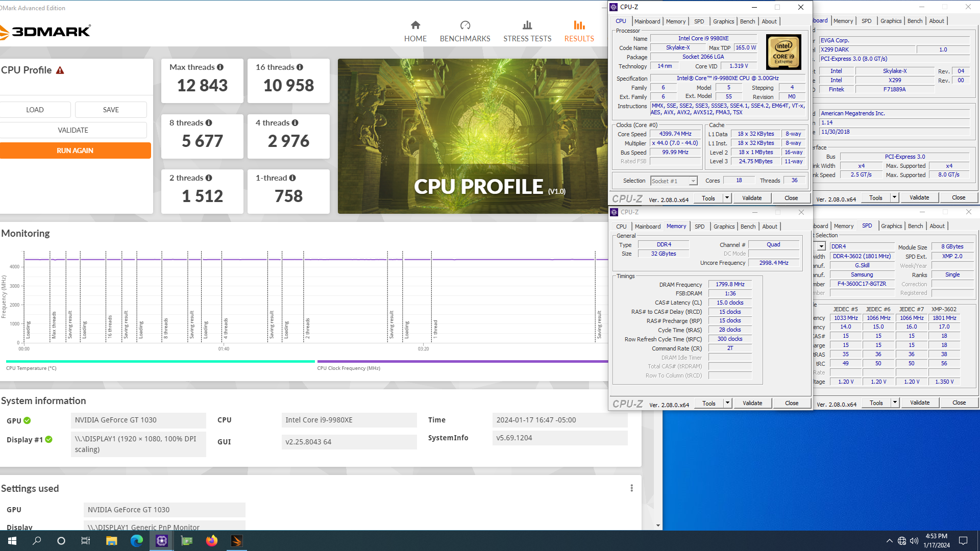Click orange RUN AGAIN button
The height and width of the screenshot is (551, 980).
point(75,151)
